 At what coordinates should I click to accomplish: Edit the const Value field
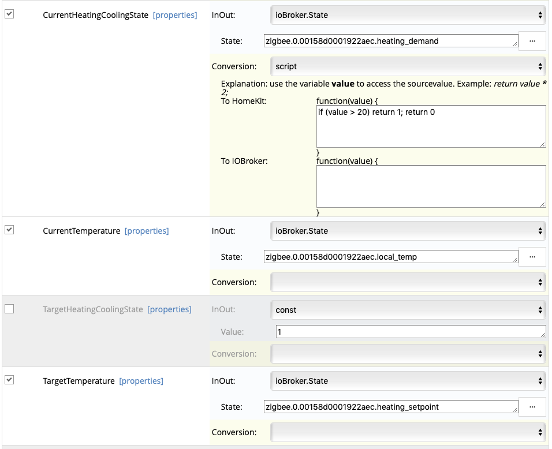411,331
